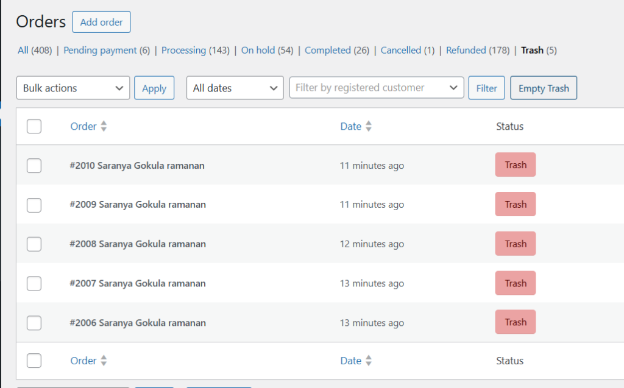
Task: Select checkbox next to order #2007
Action: [34, 283]
